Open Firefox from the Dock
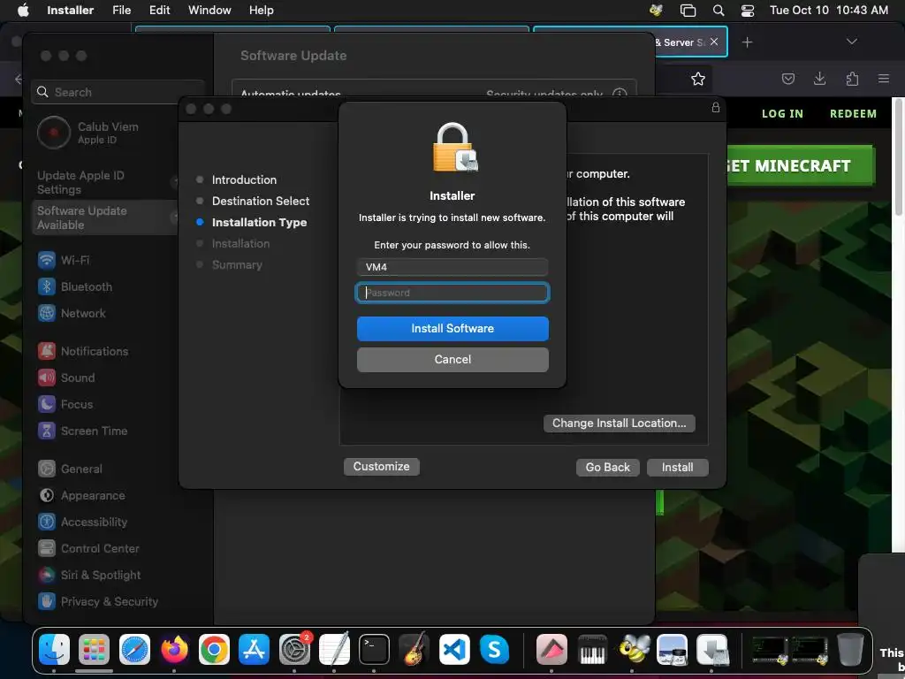This screenshot has width=905, height=679. tap(174, 649)
